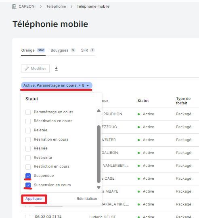Switch to the Bouygues tab

[x=63, y=50]
